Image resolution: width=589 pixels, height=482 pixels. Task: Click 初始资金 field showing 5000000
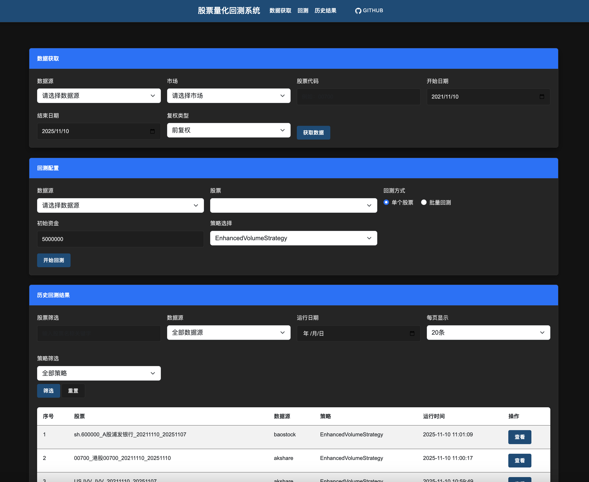click(120, 239)
